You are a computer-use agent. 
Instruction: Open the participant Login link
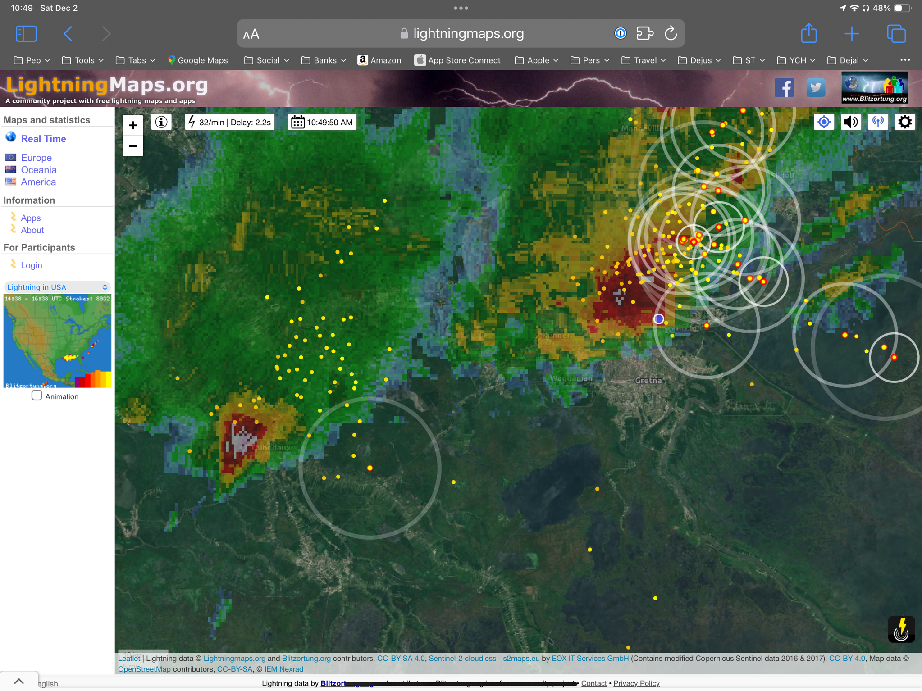[x=32, y=265]
